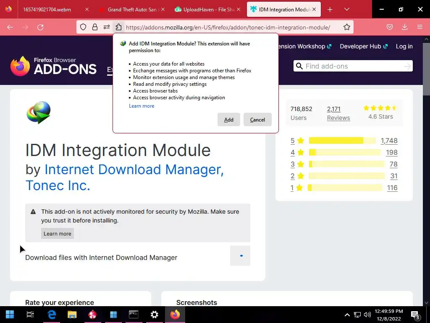Click Add to install the extension
Image resolution: width=430 pixels, height=323 pixels.
pyautogui.click(x=229, y=119)
